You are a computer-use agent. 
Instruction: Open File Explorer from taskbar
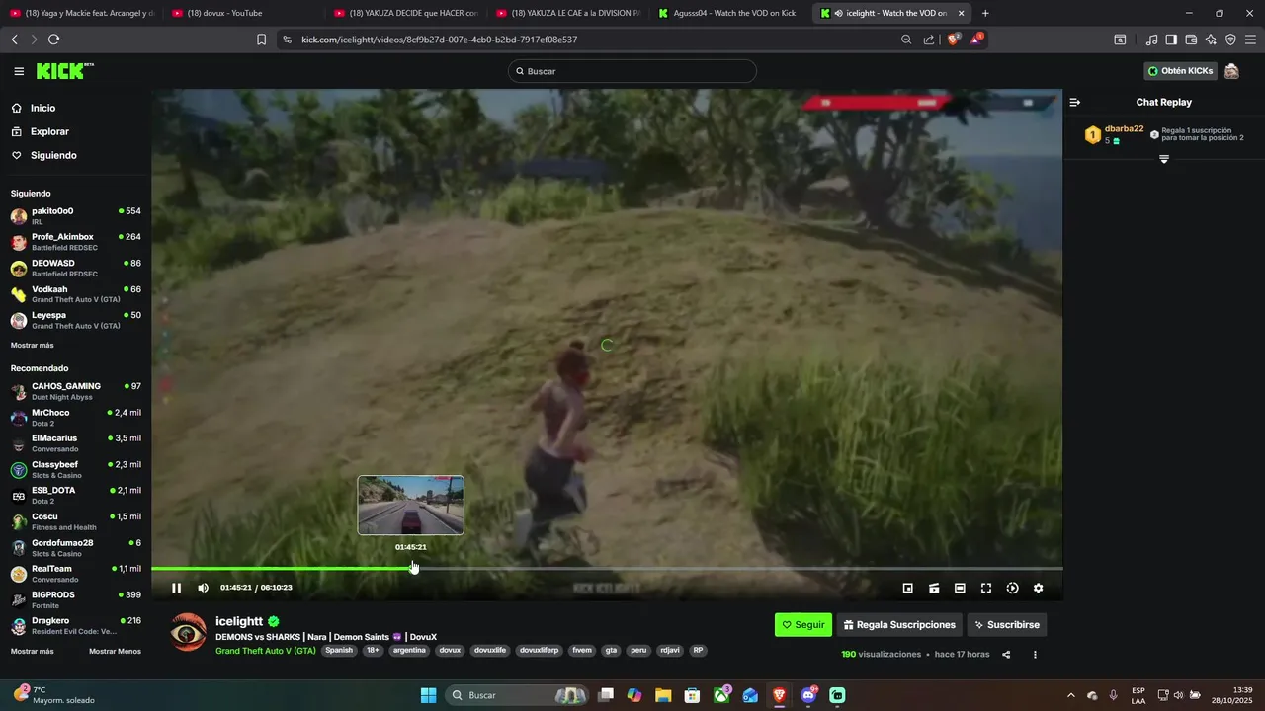tap(663, 695)
